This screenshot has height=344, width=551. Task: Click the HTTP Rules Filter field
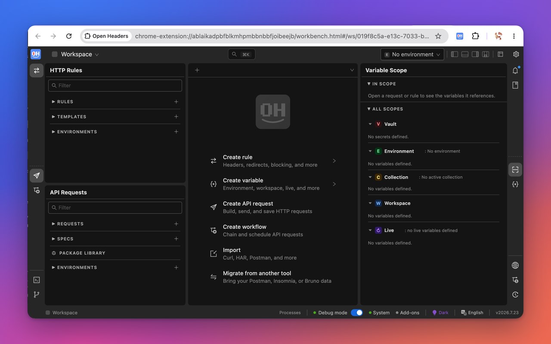pos(115,86)
